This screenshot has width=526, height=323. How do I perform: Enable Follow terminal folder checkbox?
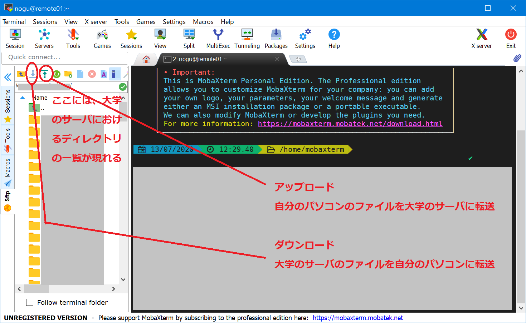(x=30, y=302)
